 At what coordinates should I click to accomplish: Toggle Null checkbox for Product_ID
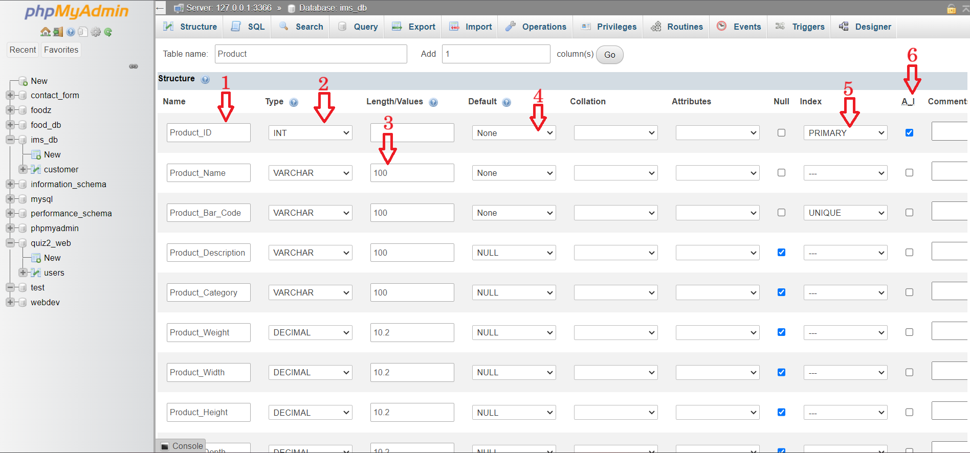point(781,132)
